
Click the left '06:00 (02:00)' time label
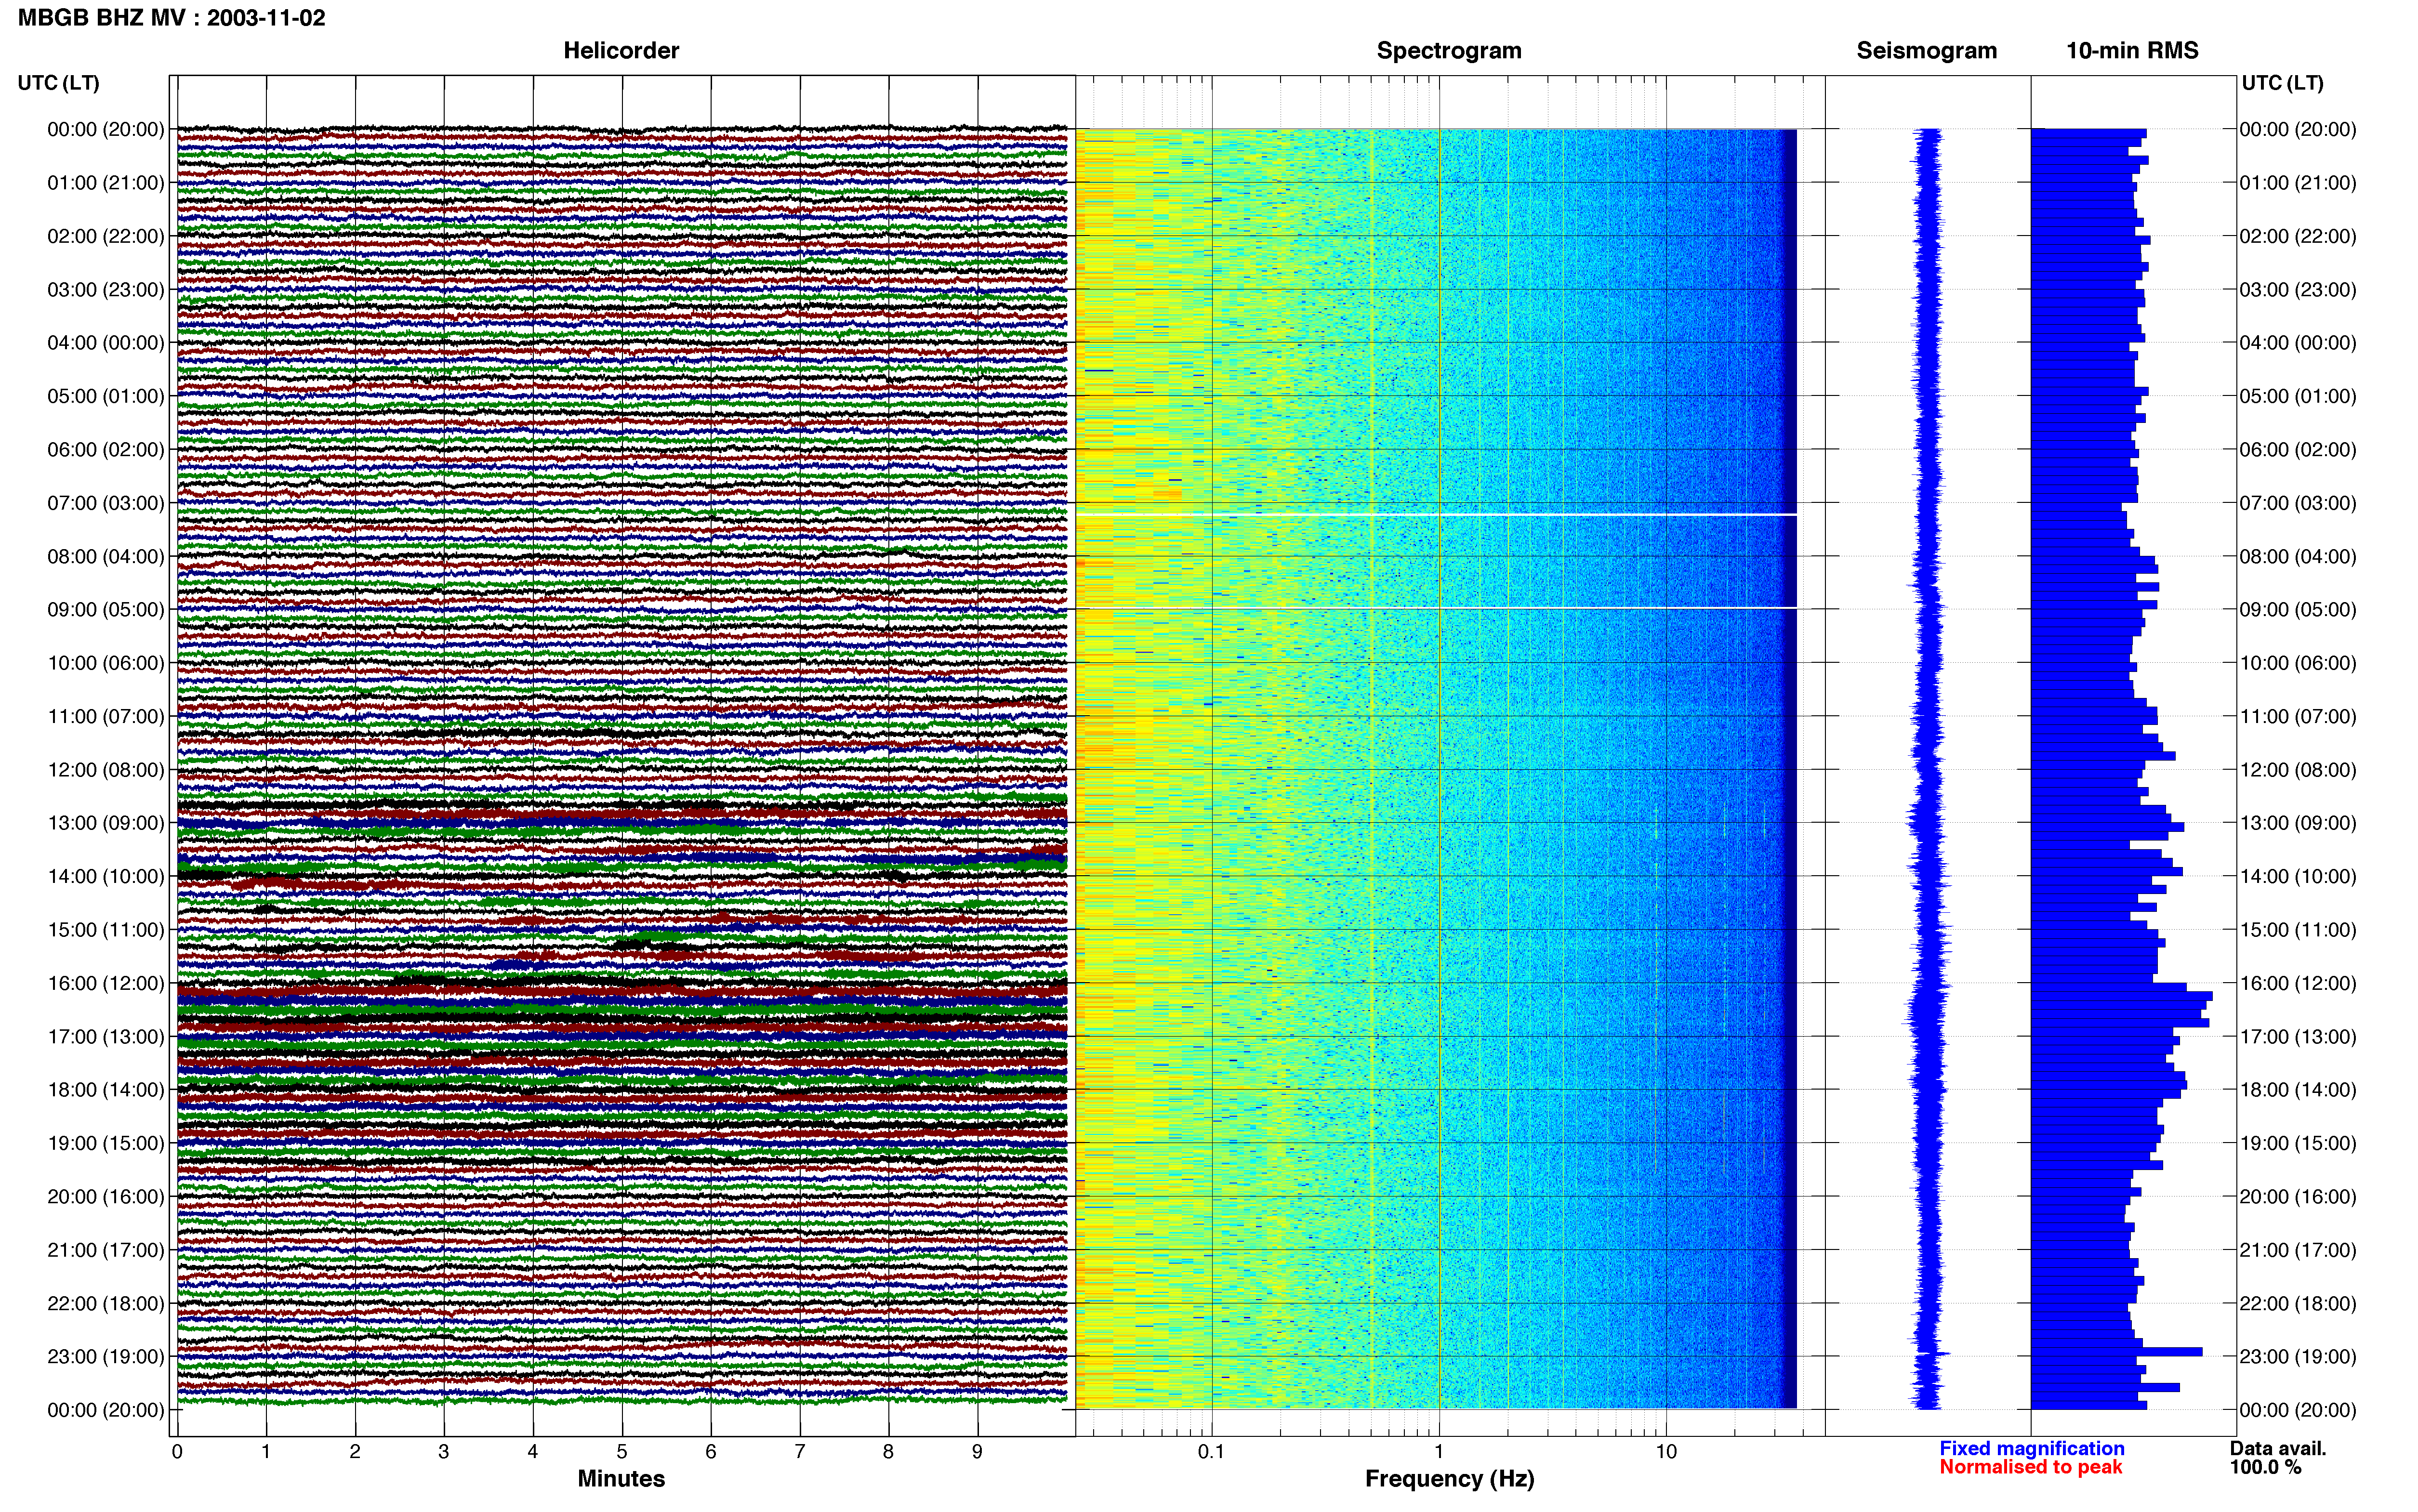[106, 450]
